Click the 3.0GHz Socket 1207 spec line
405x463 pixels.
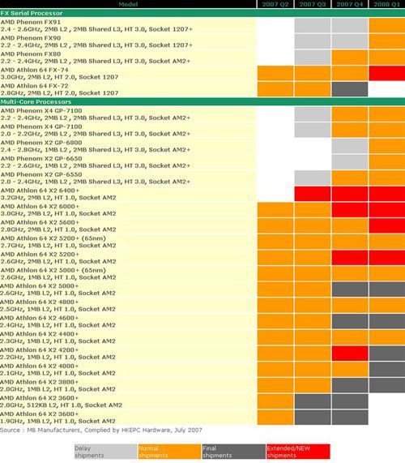tap(59, 77)
